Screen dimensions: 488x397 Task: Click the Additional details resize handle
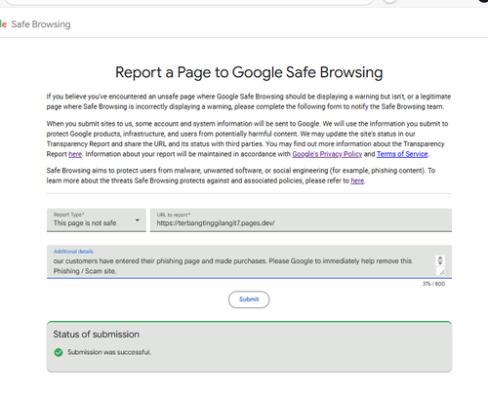[x=441, y=272]
